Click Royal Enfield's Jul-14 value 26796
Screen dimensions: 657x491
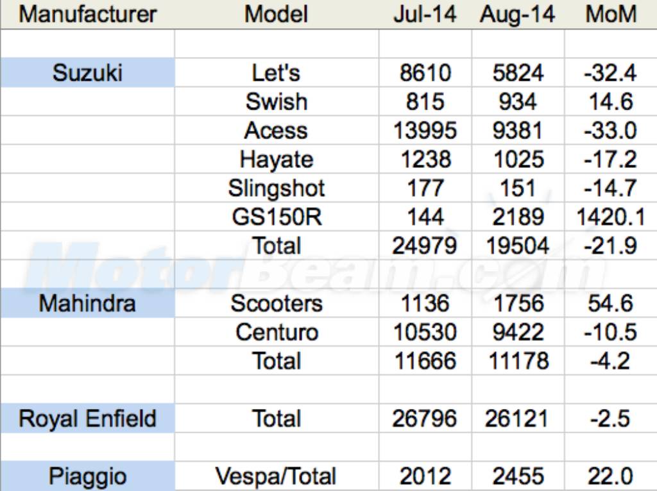click(x=425, y=419)
